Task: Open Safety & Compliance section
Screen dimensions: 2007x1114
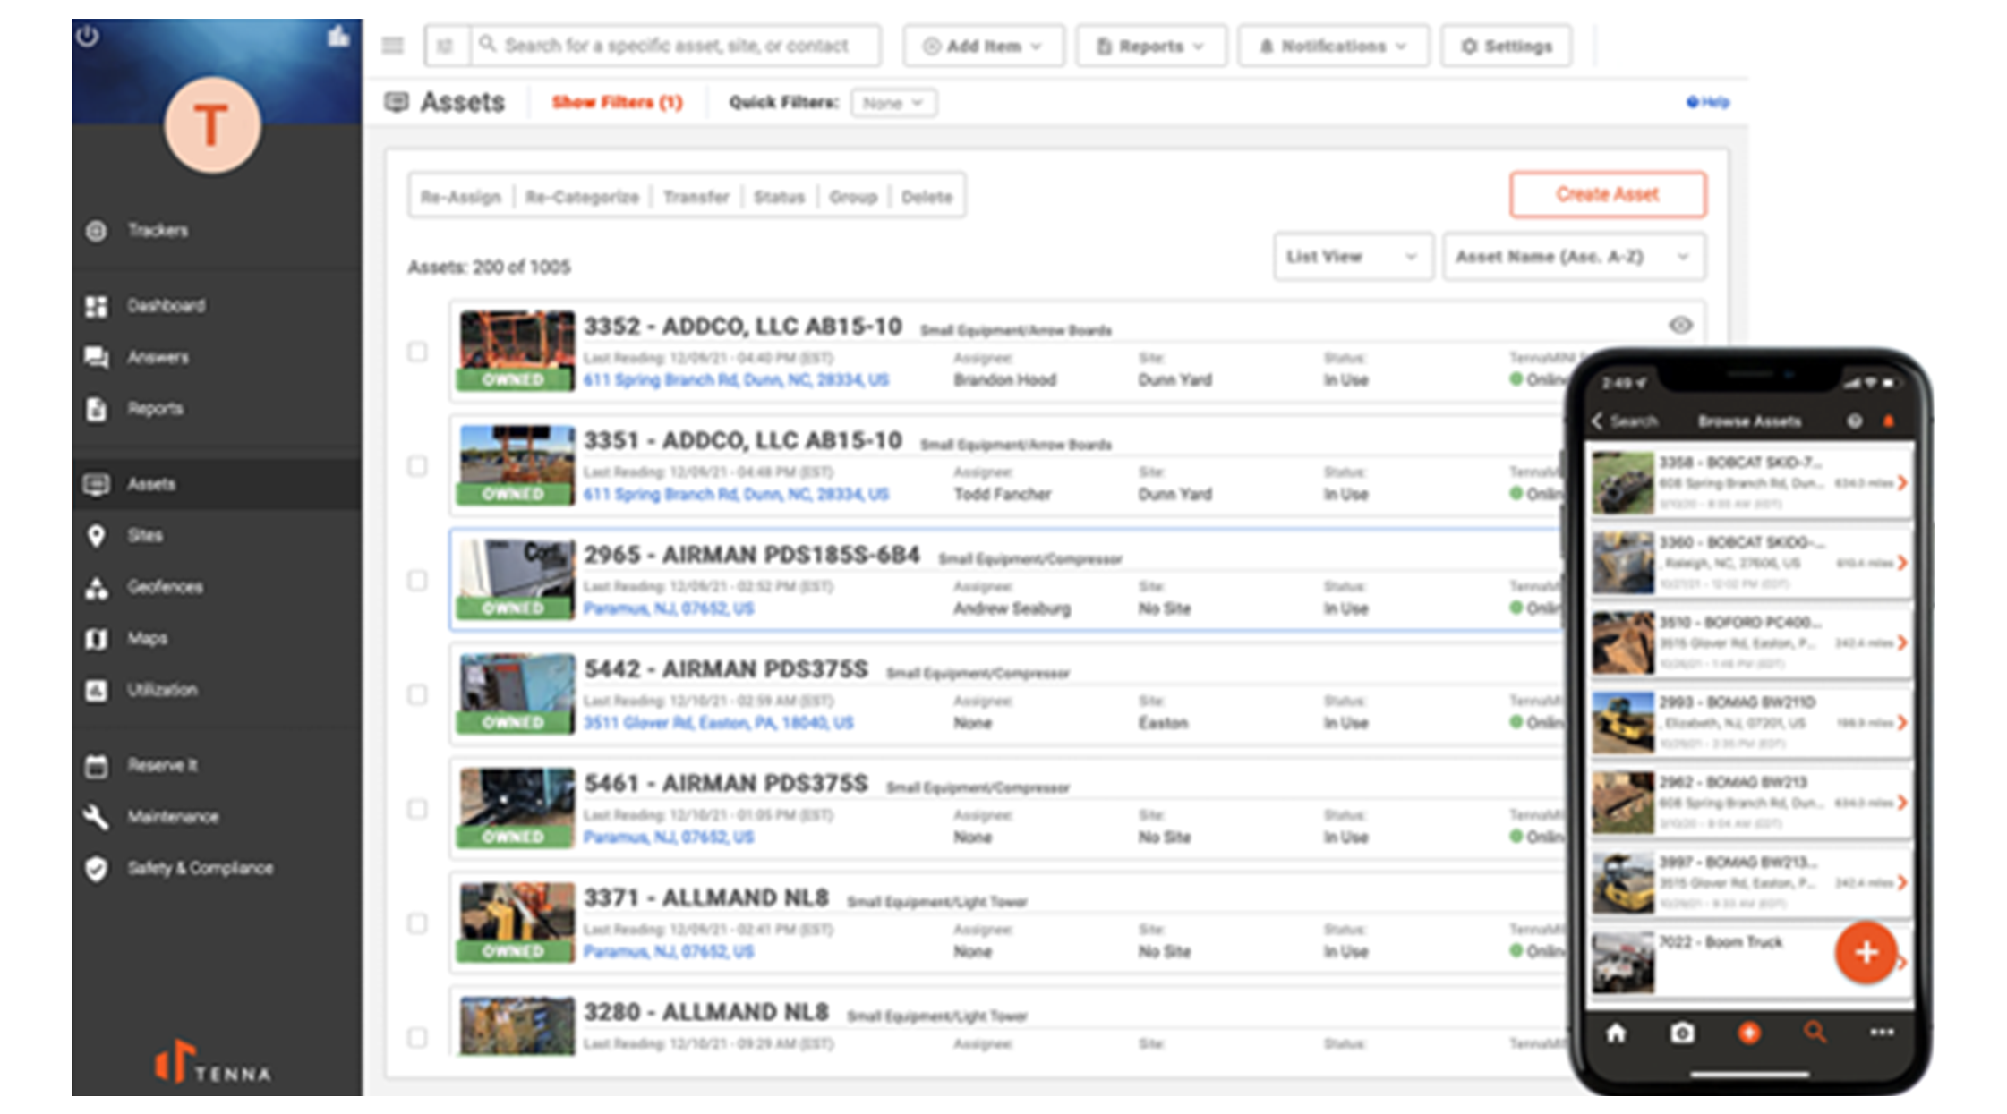Action: 200,868
